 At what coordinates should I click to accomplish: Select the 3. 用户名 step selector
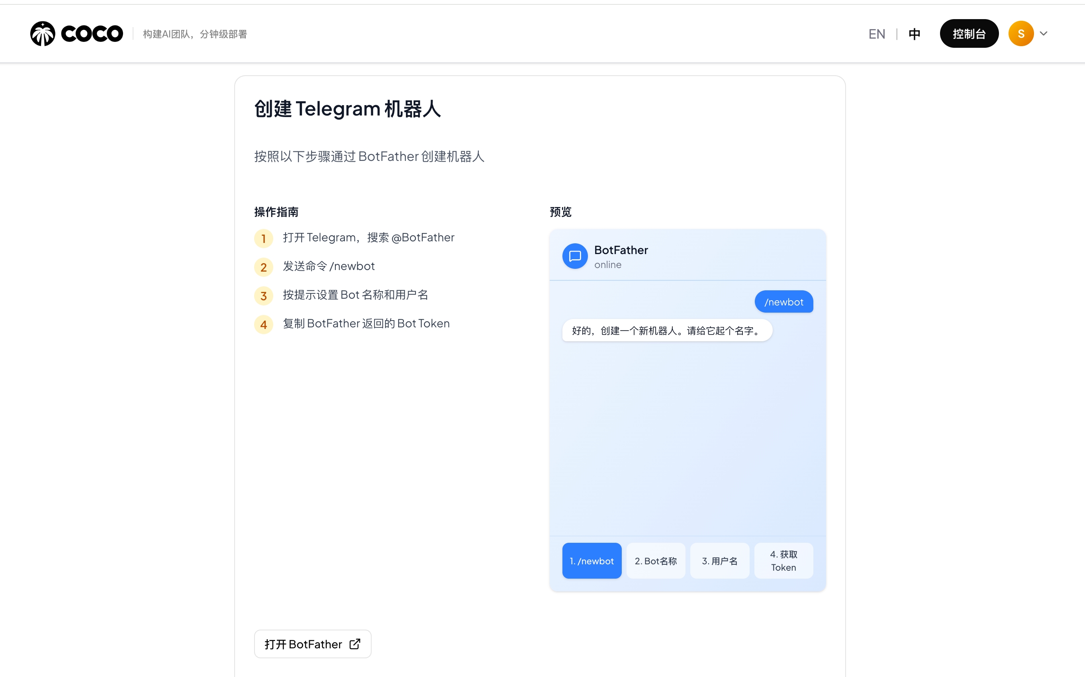pyautogui.click(x=720, y=561)
